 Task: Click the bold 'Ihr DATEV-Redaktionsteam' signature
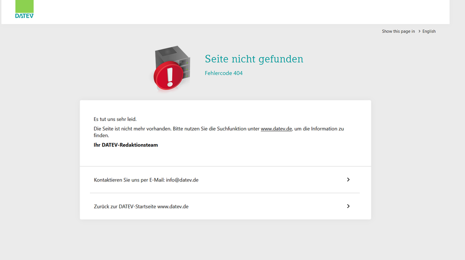[126, 145]
